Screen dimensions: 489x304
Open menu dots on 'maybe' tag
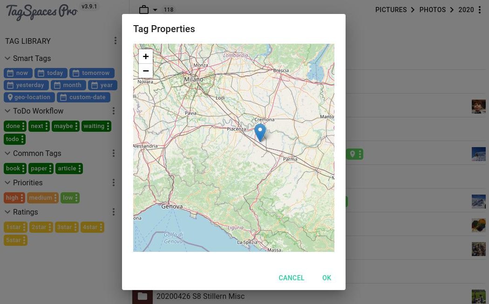76,126
